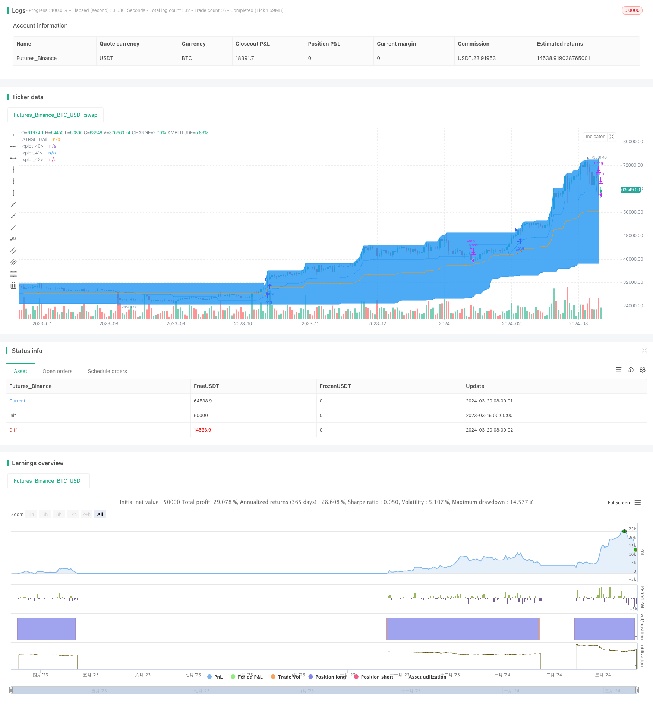Switch to the Asset tab
This screenshot has width=653, height=705.
click(20, 371)
